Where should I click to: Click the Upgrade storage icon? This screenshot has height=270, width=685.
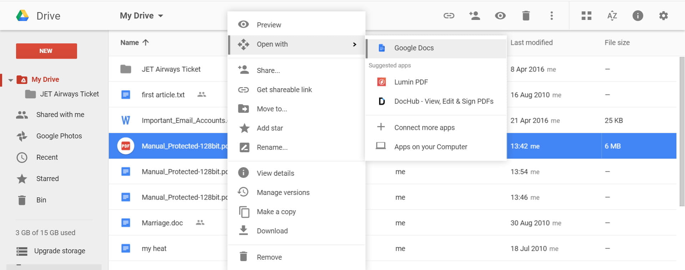point(22,251)
